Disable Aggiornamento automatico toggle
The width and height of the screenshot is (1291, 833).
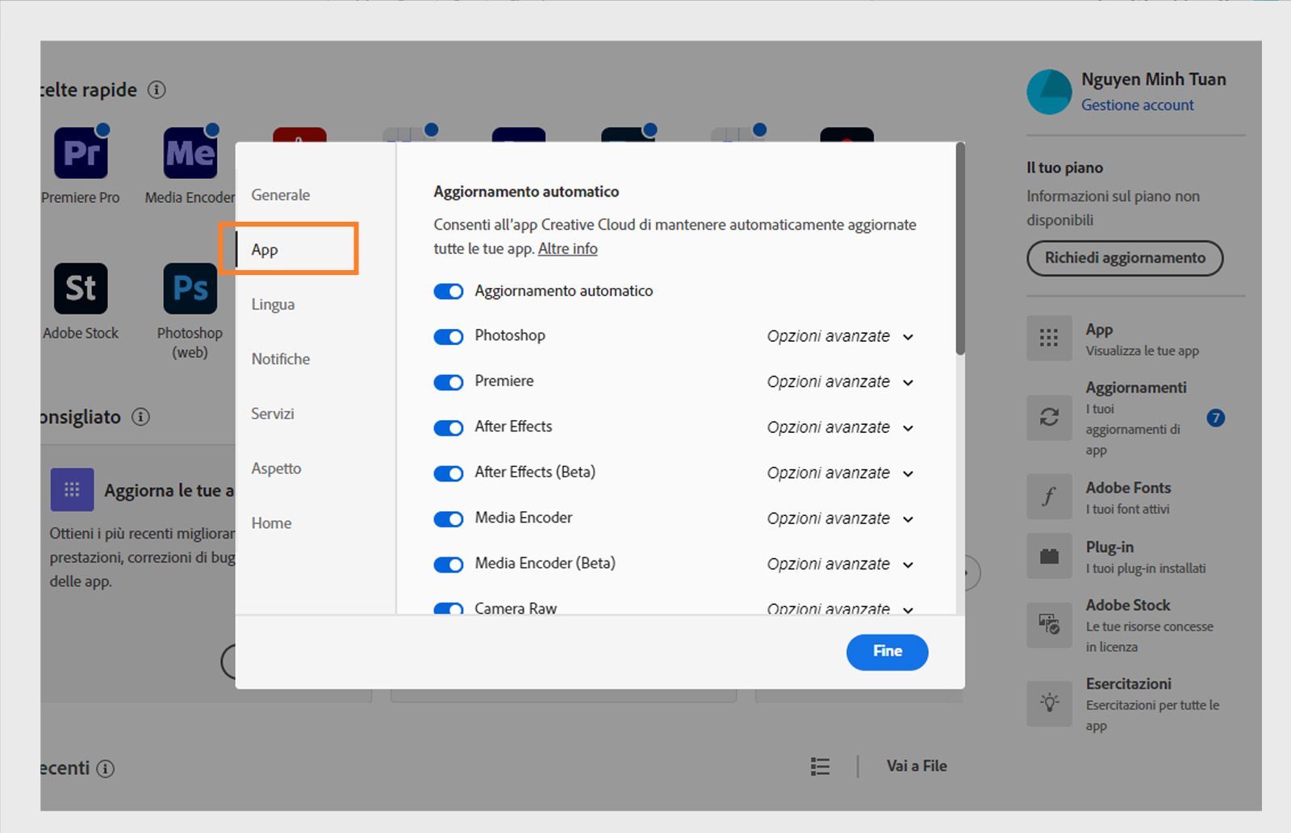tap(449, 291)
